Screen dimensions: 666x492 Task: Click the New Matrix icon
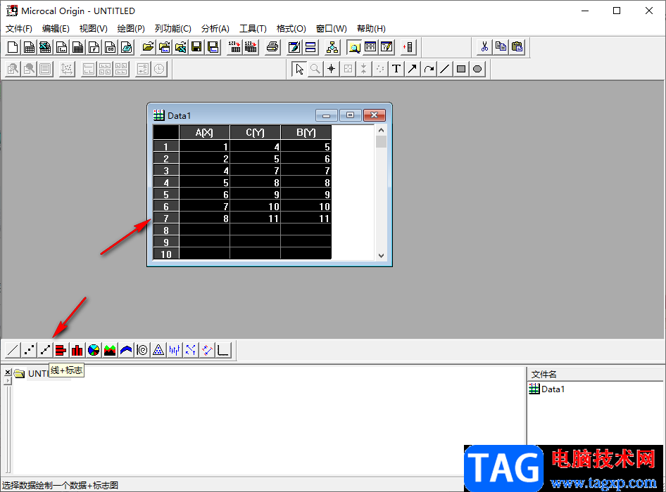point(77,47)
